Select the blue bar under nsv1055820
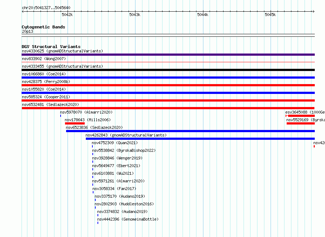The height and width of the screenshot is (237, 325). (x=168, y=93)
